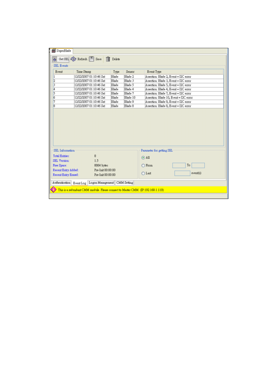This screenshot has height=388, width=271.
Task: Sort by the Sensor column header
Action: [x=134, y=72]
